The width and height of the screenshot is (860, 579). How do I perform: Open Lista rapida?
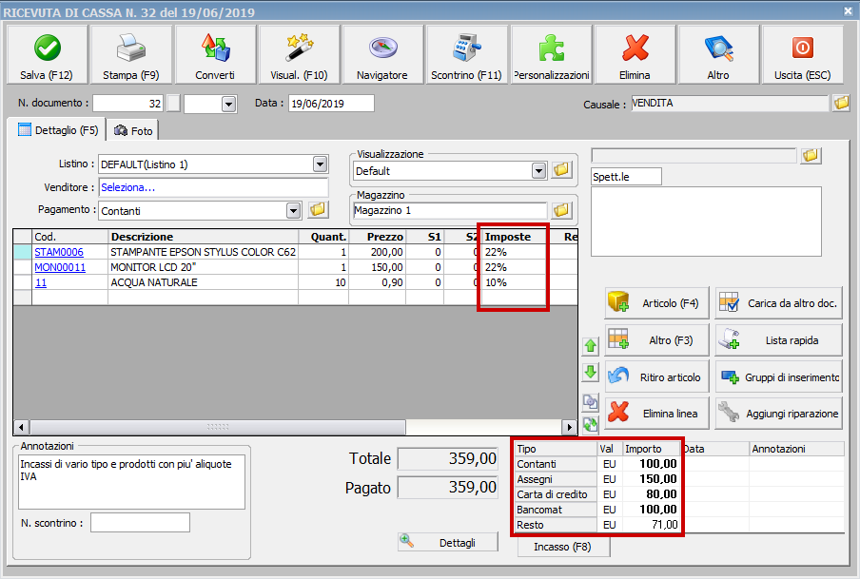click(779, 340)
